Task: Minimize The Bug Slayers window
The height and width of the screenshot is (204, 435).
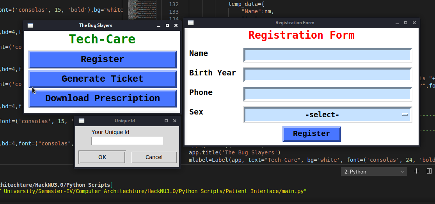Action: pyautogui.click(x=159, y=25)
